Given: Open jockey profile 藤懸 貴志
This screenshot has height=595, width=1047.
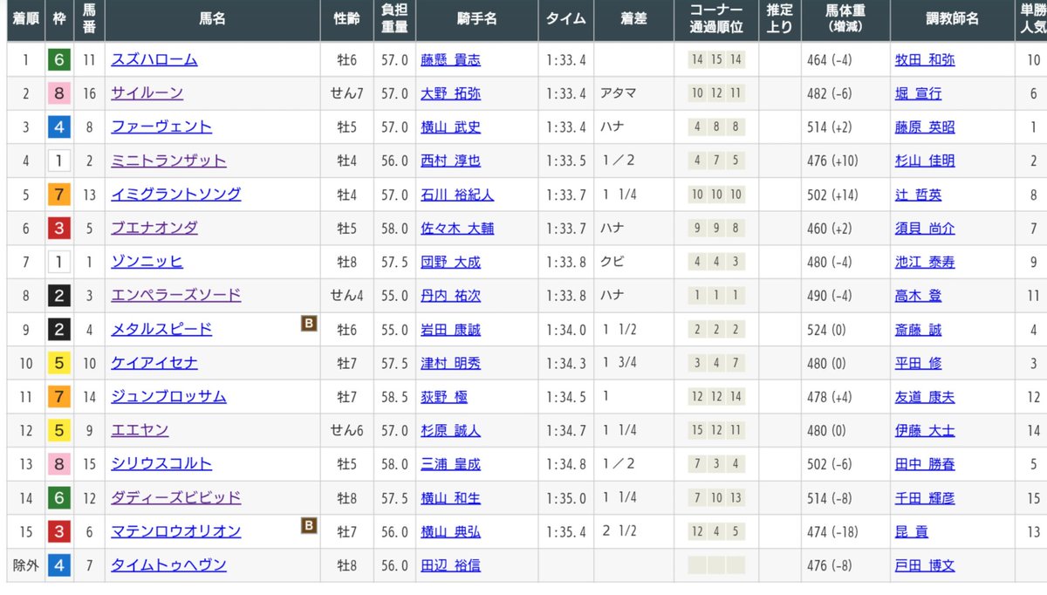Looking at the screenshot, I should [x=450, y=60].
